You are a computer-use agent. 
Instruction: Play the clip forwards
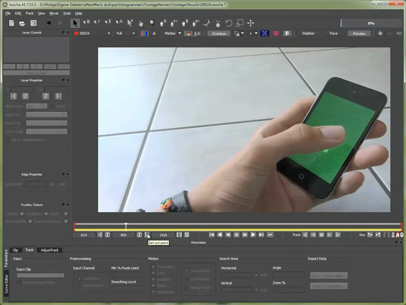tap(253, 235)
